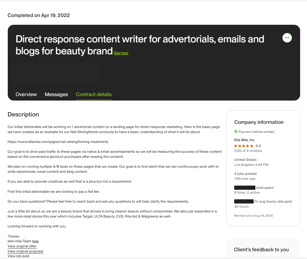
Task: Click the '6 hires, 0 active' text
Action: (x=247, y=192)
